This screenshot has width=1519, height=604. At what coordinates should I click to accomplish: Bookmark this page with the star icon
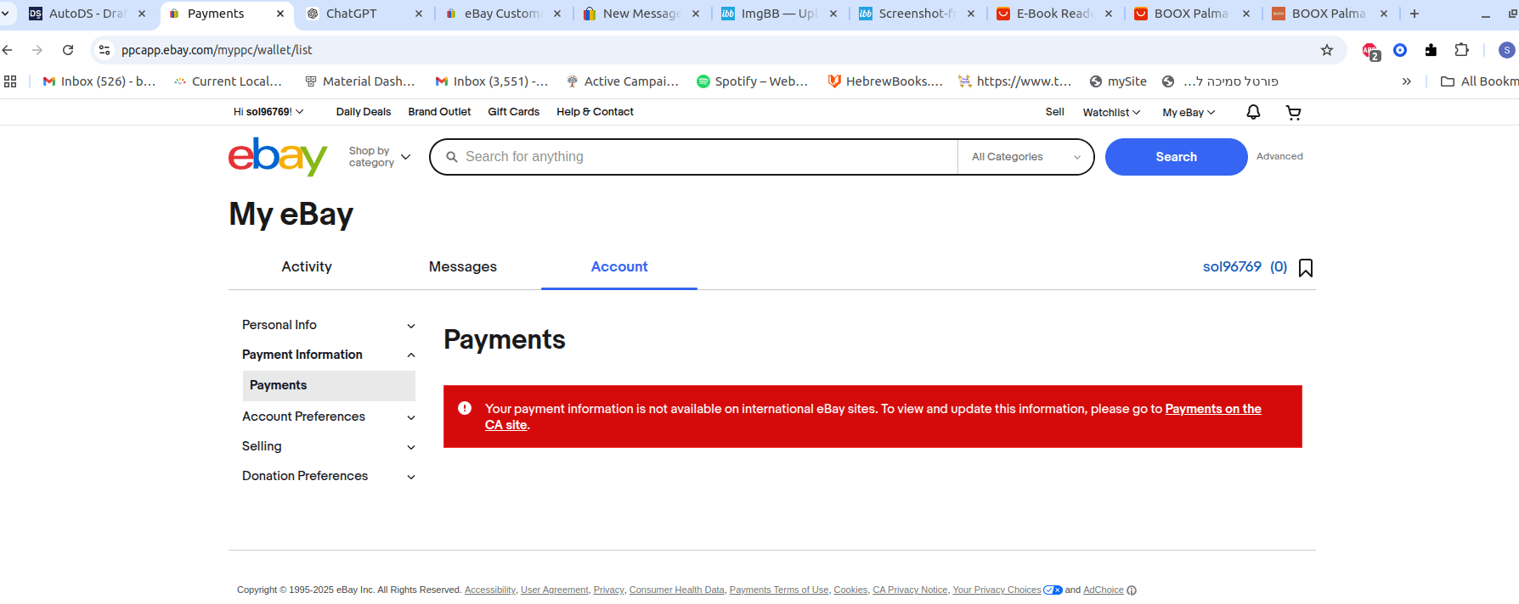1327,50
